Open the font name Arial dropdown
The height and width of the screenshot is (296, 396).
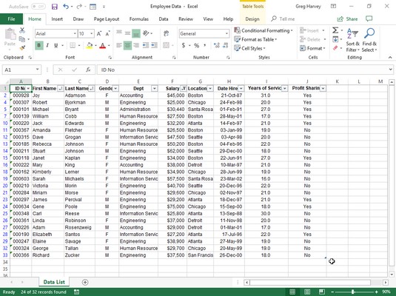[75, 33]
